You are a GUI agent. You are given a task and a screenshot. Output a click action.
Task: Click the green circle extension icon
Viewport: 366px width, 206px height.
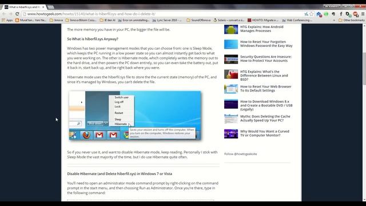[x=326, y=14]
